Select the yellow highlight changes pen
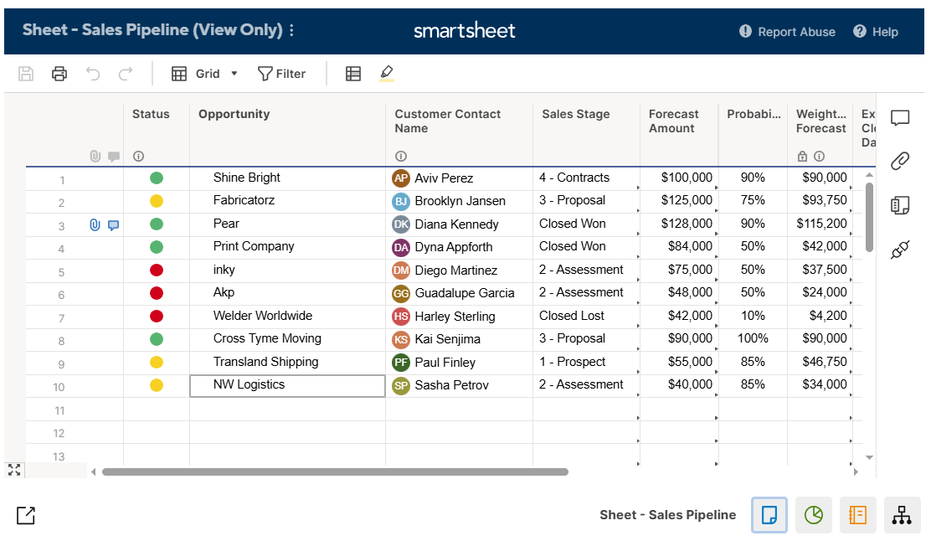Viewport: 931px width, 541px height. click(x=386, y=74)
